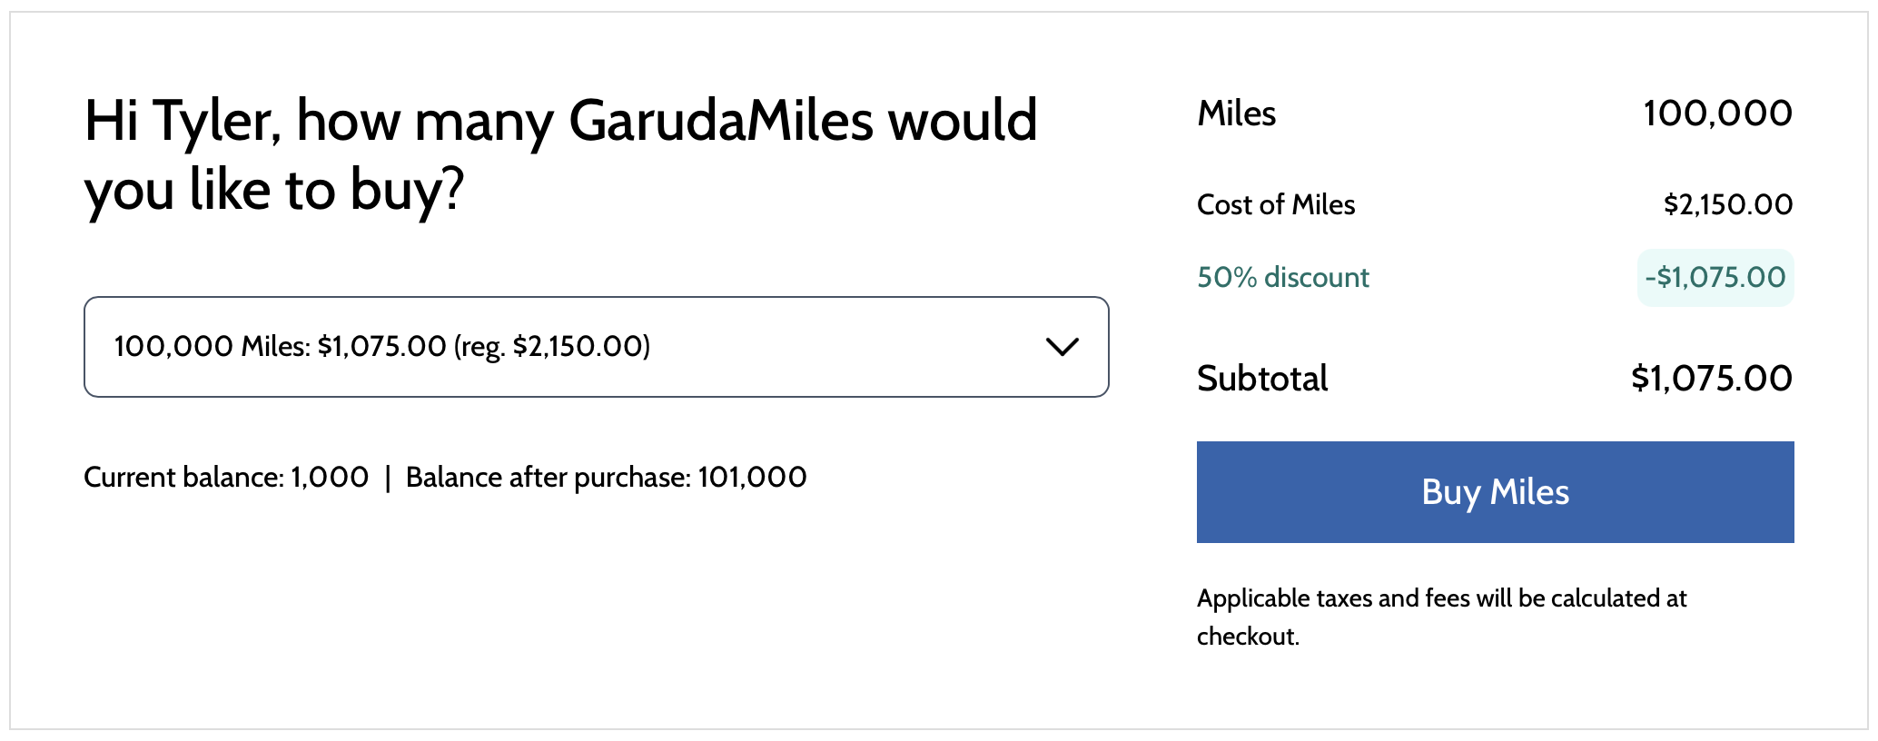Expand the dropdown via its chevron arrow

pos(1061,346)
